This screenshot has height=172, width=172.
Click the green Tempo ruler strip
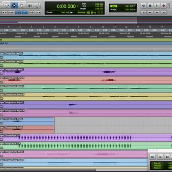coord(86,40)
